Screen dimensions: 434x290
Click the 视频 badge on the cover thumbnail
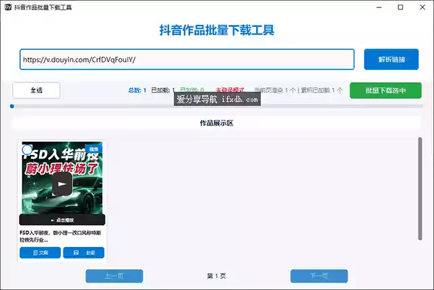coord(94,149)
